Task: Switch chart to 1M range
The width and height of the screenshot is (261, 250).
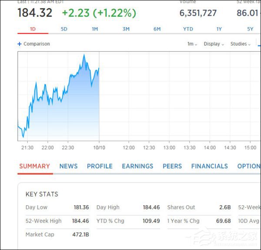Action: 95,29
